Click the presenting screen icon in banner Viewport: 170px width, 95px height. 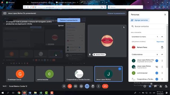[5, 13]
